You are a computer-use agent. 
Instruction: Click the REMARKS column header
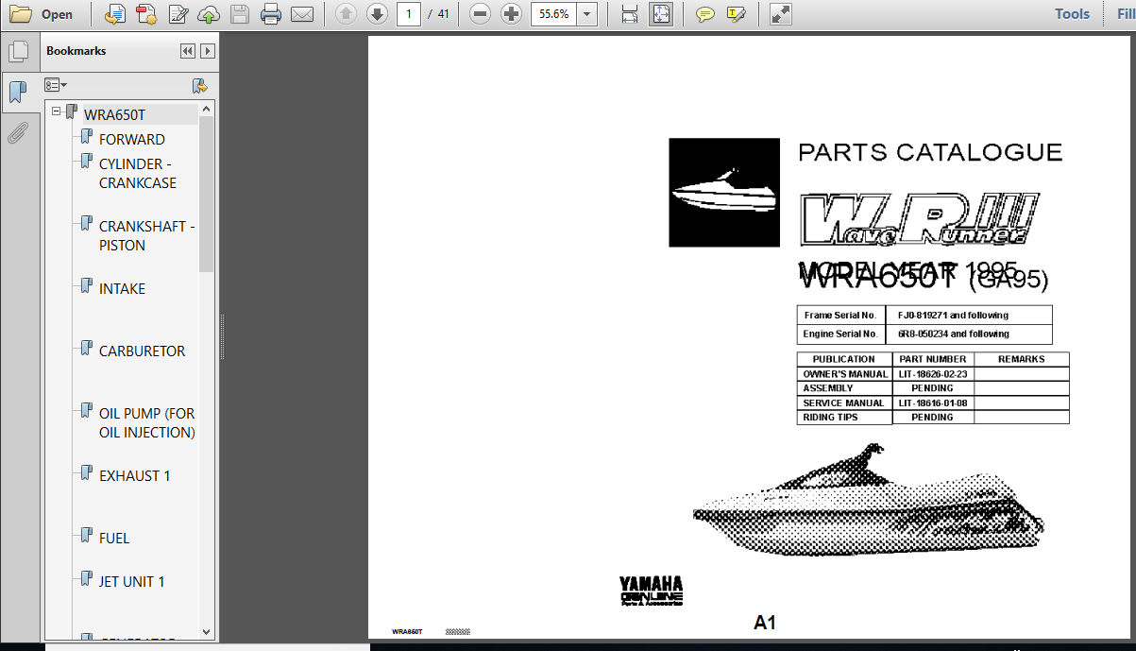click(1022, 359)
